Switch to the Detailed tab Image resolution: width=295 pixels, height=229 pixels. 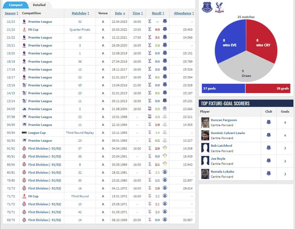39,5
